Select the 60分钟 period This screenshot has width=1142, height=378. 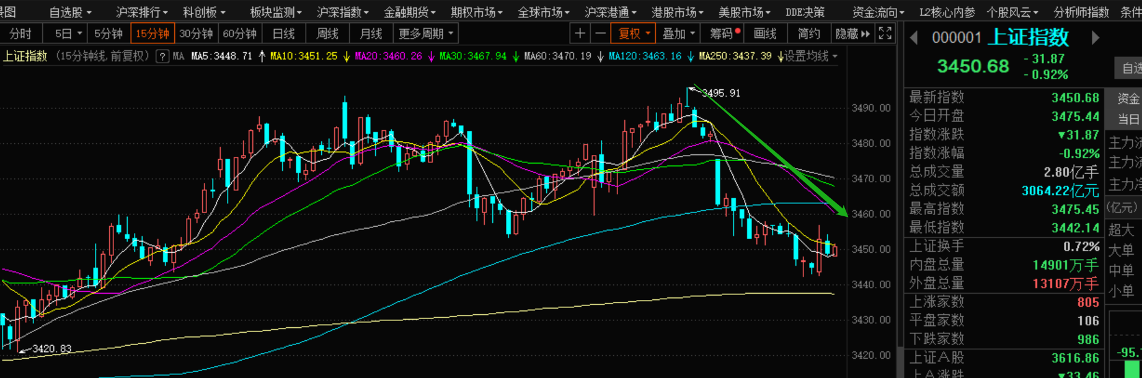pyautogui.click(x=240, y=33)
